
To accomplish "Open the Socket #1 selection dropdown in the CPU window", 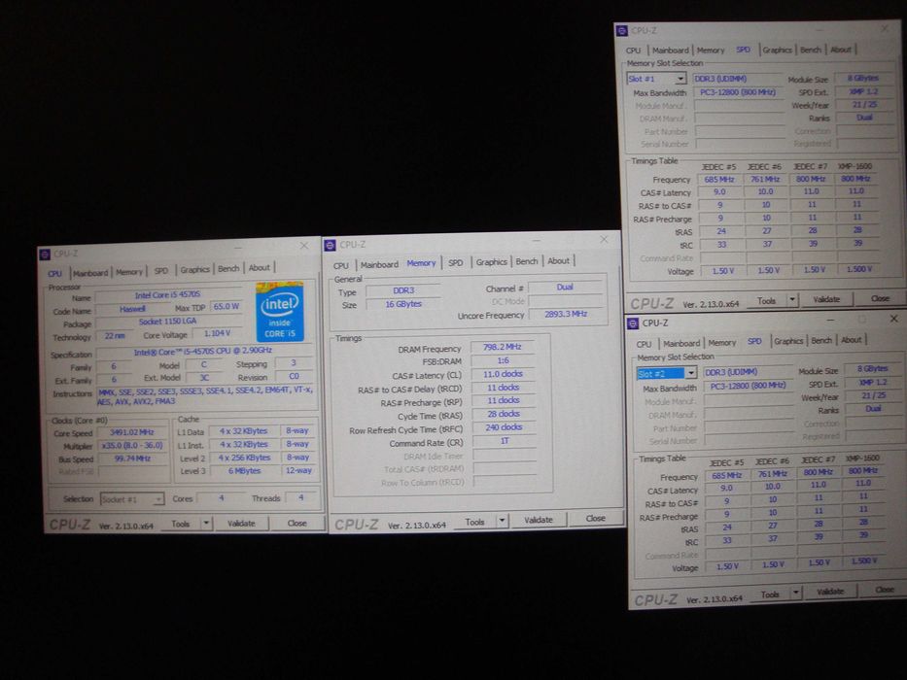I will [x=132, y=499].
